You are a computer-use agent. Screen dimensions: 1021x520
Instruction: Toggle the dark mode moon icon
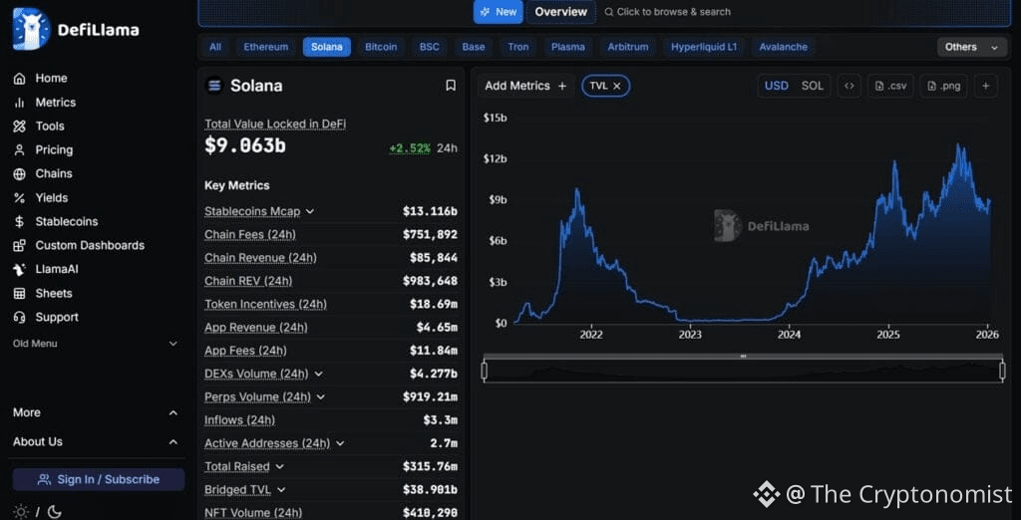click(x=54, y=511)
